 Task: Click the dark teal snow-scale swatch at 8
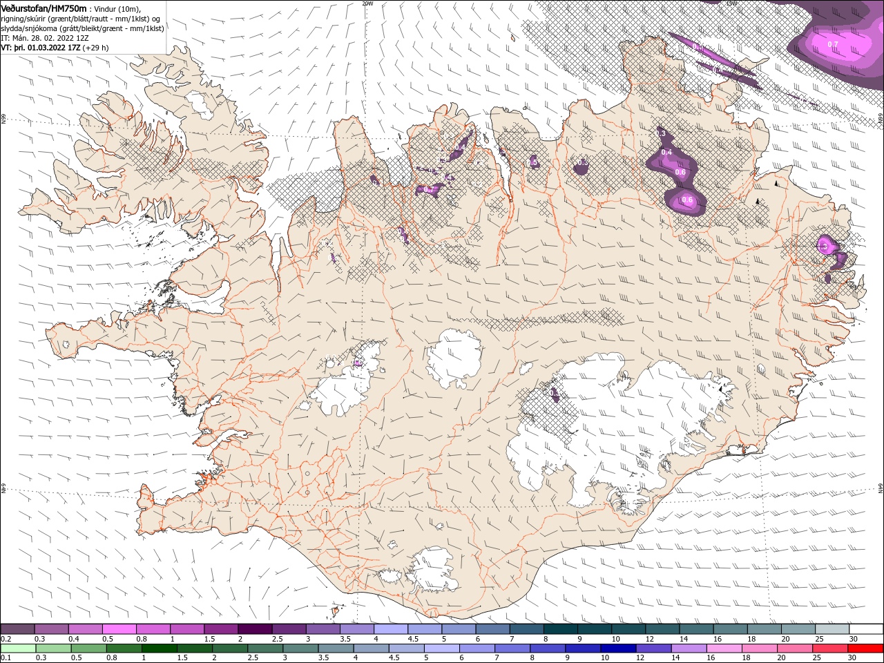(x=561, y=629)
